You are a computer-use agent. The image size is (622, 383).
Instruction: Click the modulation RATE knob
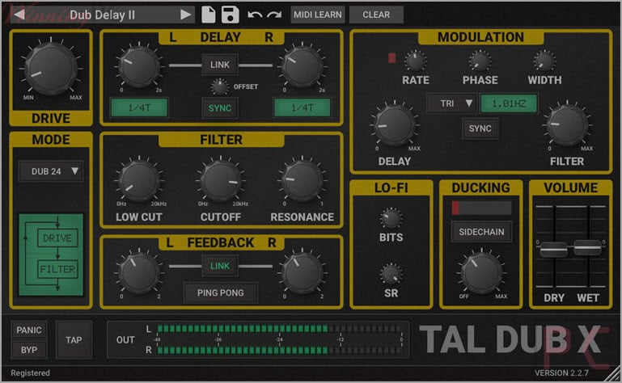point(415,61)
